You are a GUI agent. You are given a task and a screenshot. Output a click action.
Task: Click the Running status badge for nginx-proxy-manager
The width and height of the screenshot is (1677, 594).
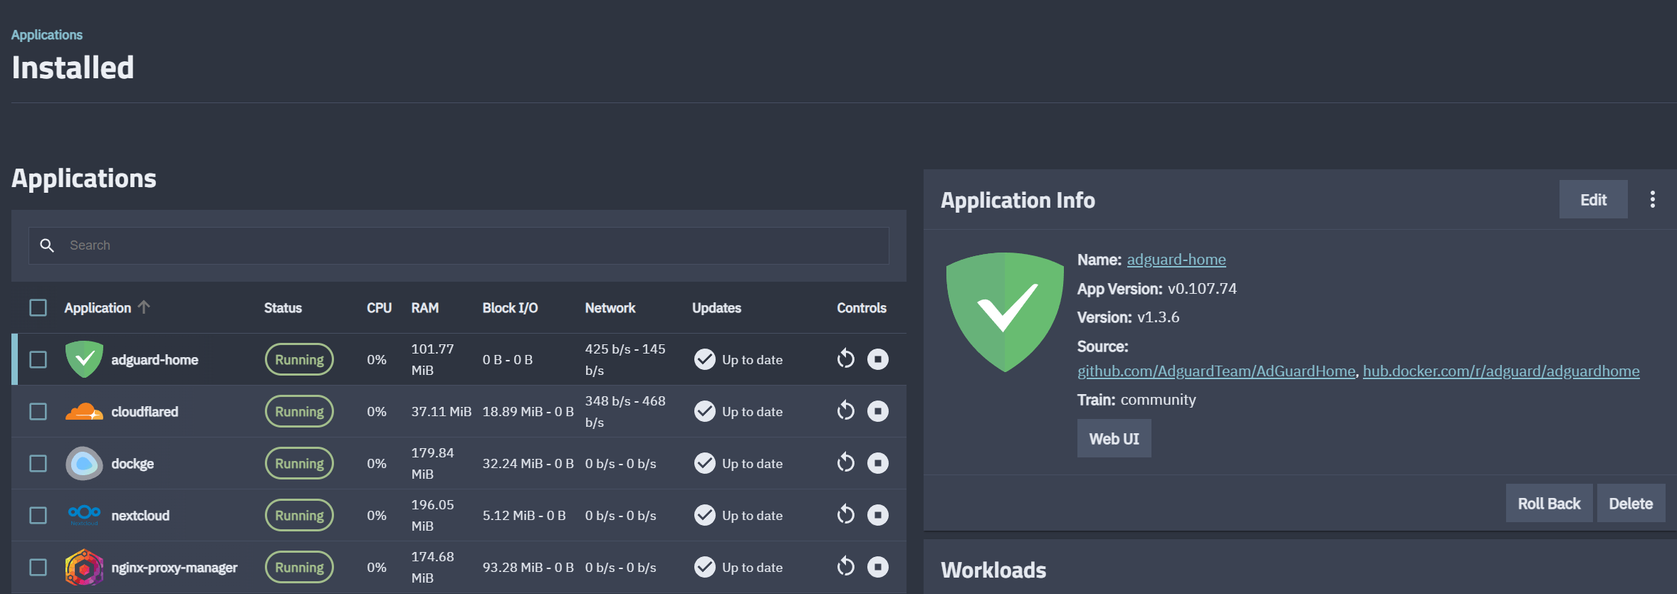(299, 567)
